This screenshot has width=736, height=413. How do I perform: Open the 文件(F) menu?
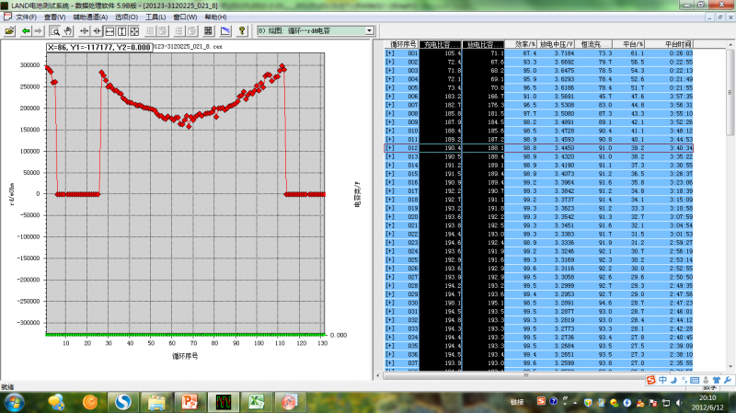27,17
